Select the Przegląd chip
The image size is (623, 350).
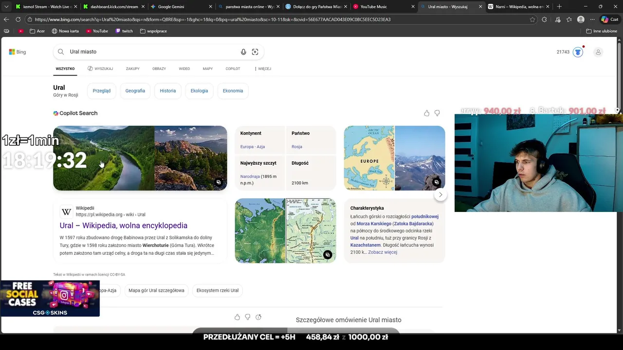pos(102,91)
